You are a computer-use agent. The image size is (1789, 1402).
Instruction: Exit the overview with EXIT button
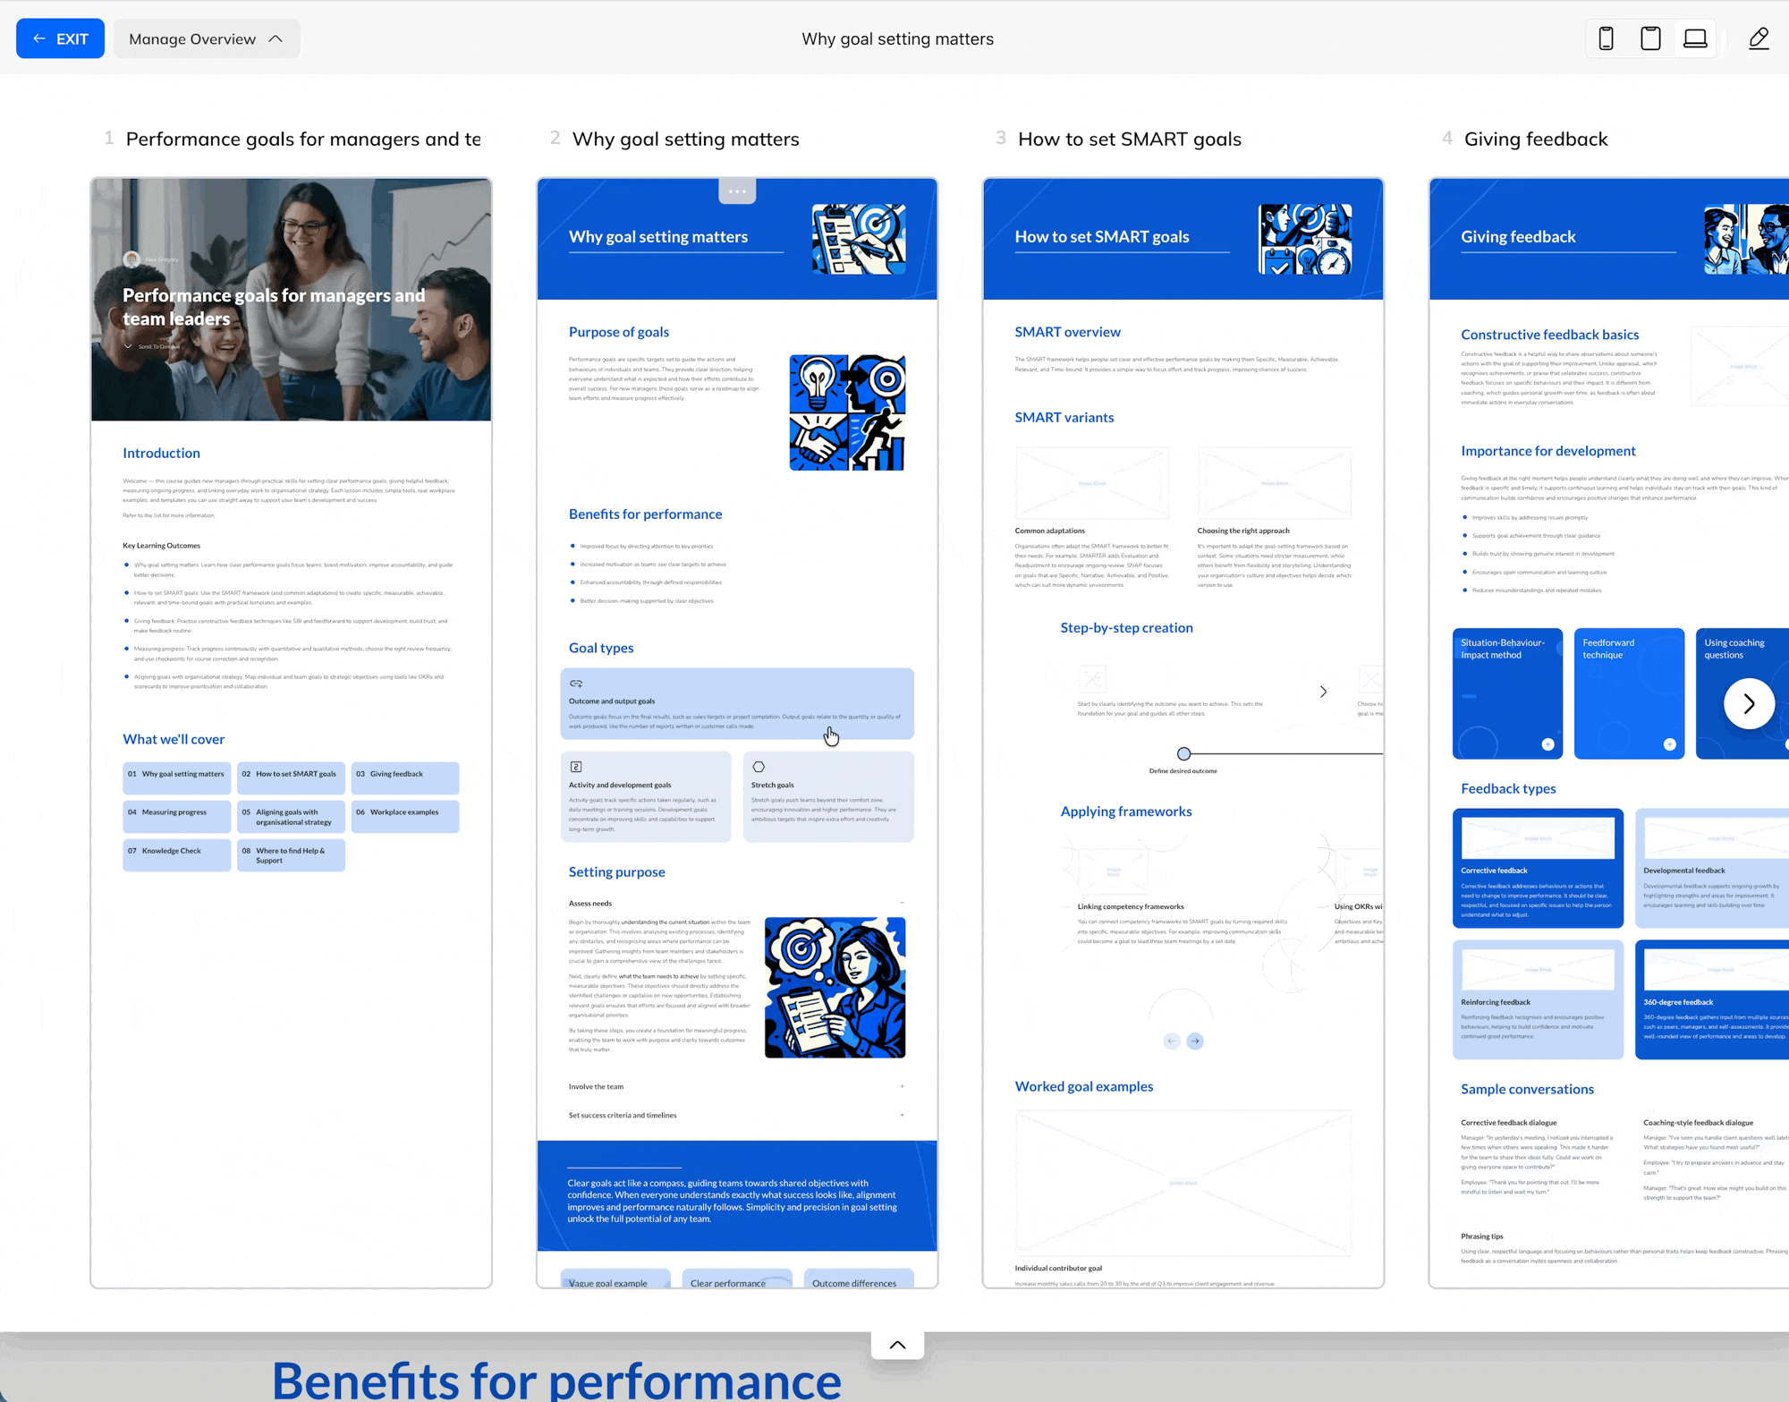tap(60, 38)
